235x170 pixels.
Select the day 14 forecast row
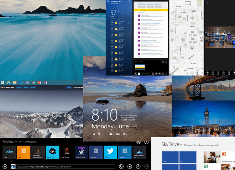[120, 23]
